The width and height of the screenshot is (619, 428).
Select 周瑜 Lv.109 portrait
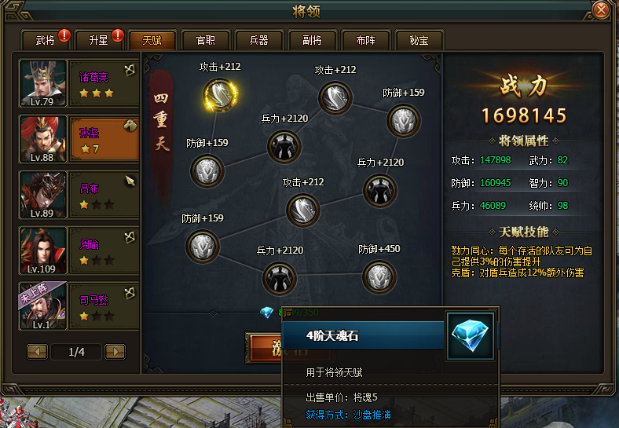click(42, 251)
